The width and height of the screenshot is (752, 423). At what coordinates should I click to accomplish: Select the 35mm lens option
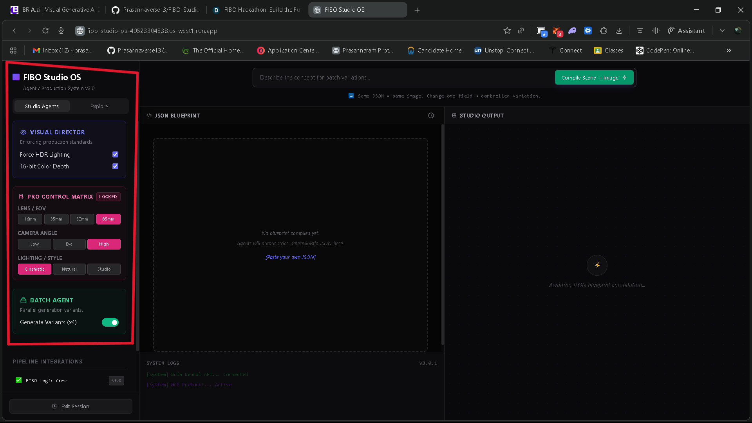pyautogui.click(x=56, y=219)
